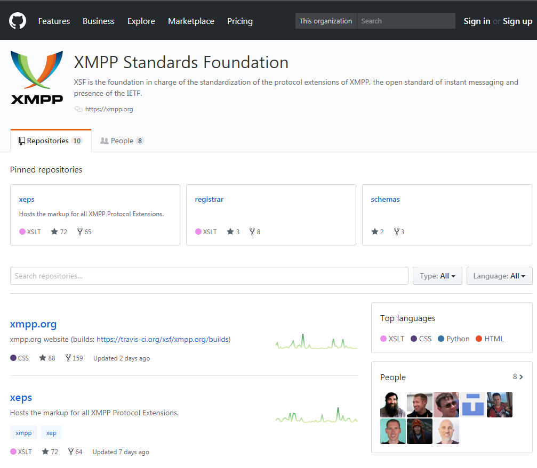This screenshot has width=537, height=468.
Task: Filter by Python in Top languages
Action: point(454,339)
